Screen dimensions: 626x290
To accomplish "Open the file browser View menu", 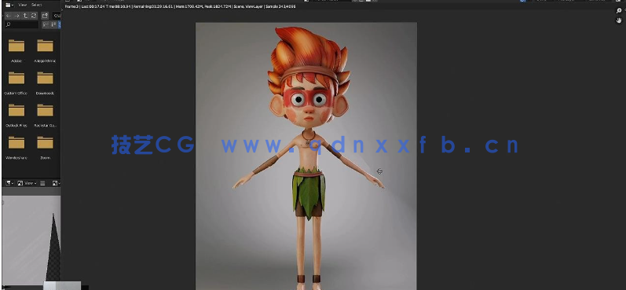I will (23, 6).
